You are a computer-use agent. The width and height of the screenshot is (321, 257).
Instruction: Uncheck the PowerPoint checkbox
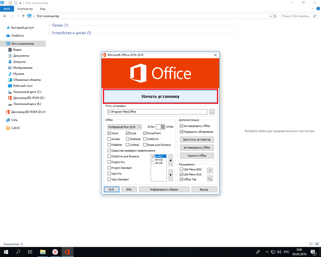145,133
